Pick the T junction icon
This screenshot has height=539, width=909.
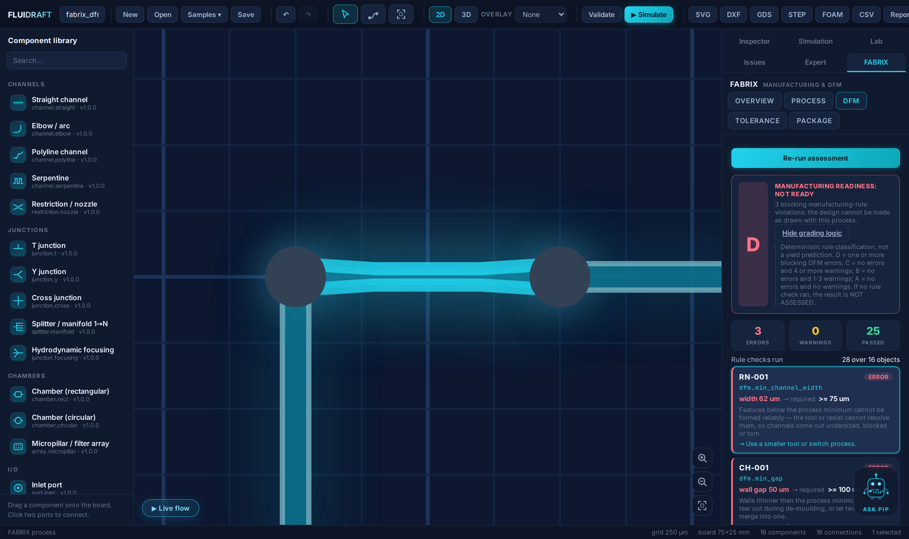click(18, 249)
